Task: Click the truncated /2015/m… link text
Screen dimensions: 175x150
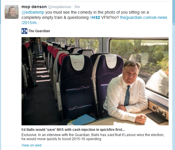Action: coord(31,23)
